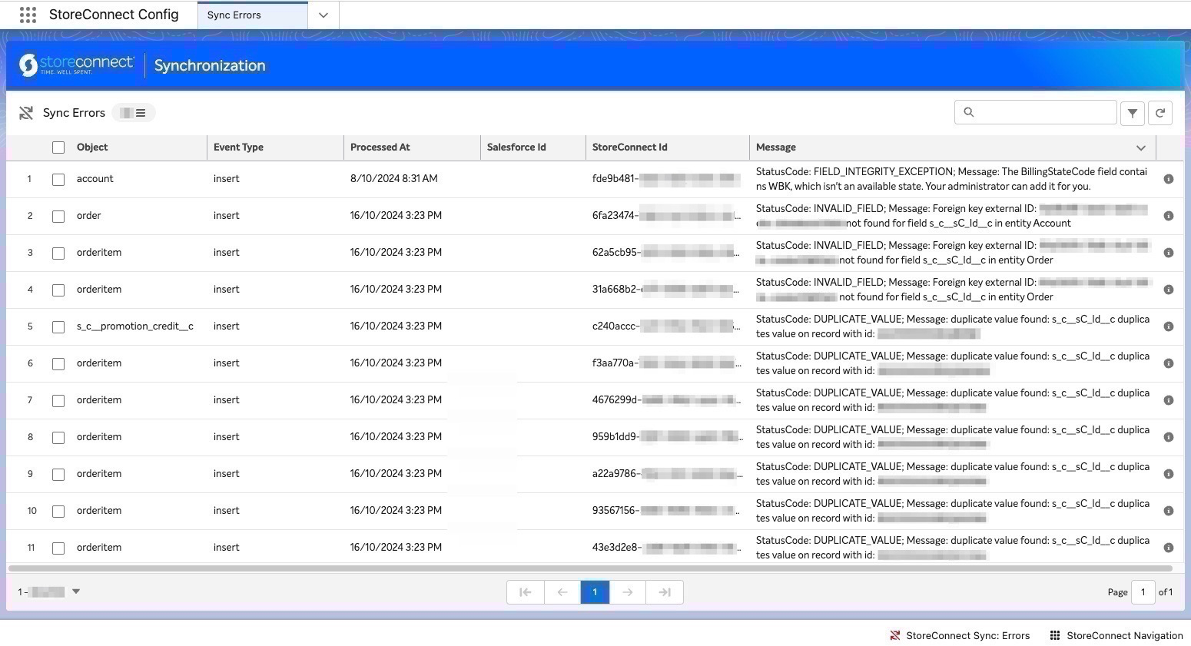Viewport: 1191px width, 646px height.
Task: Click the account object cell
Action: (x=95, y=179)
